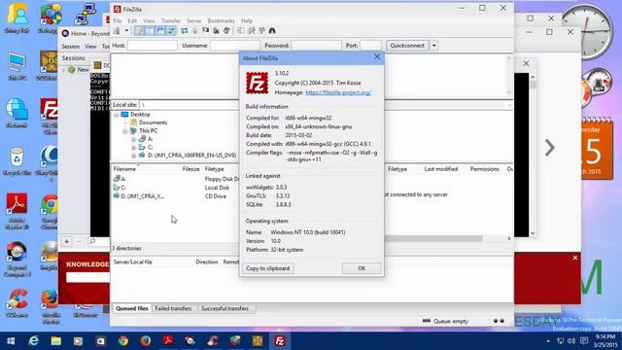Collapse the This PC tree node
This screenshot has height=350, width=622.
(x=124, y=131)
